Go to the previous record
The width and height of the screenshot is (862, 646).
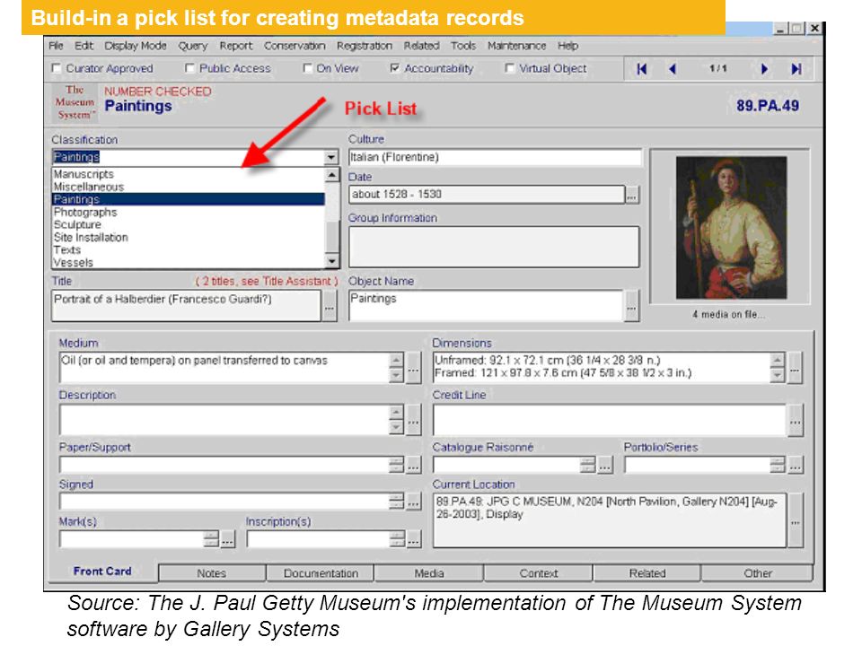coord(673,69)
